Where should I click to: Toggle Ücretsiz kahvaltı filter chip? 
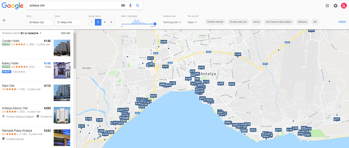(215, 22)
